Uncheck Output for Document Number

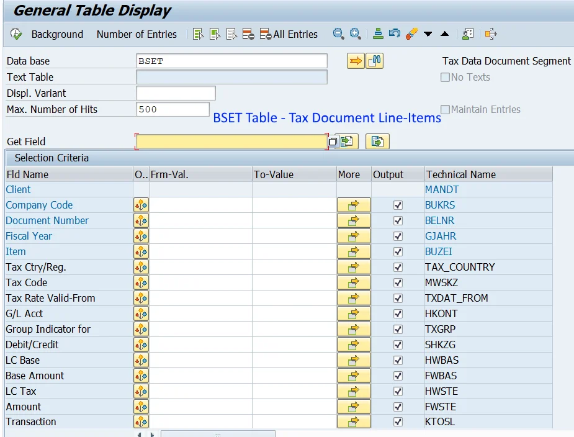[x=398, y=220]
